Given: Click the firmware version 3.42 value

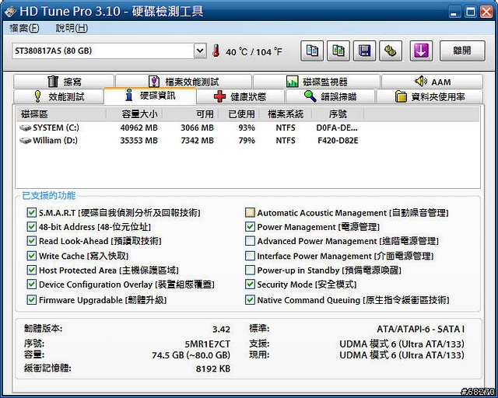Looking at the screenshot, I should [221, 329].
